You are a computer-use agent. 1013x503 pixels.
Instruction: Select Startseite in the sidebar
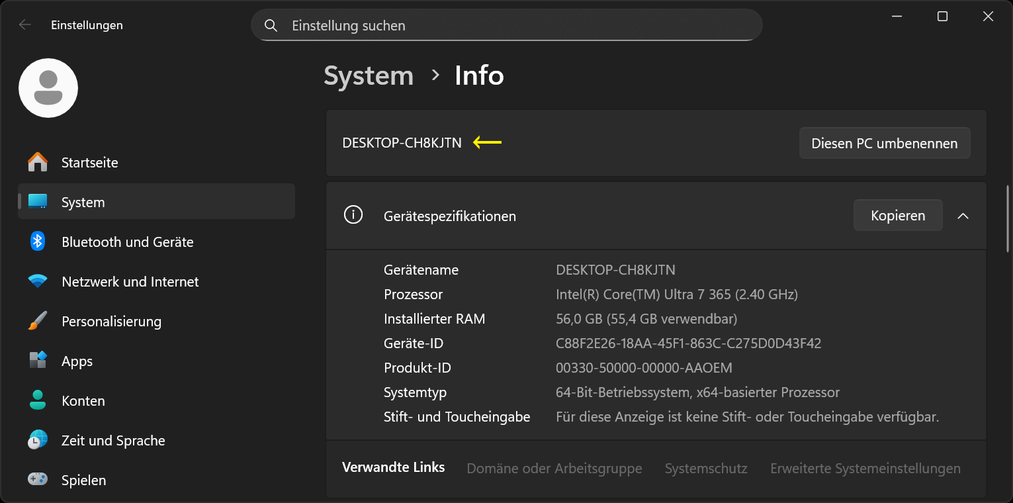[x=89, y=162]
